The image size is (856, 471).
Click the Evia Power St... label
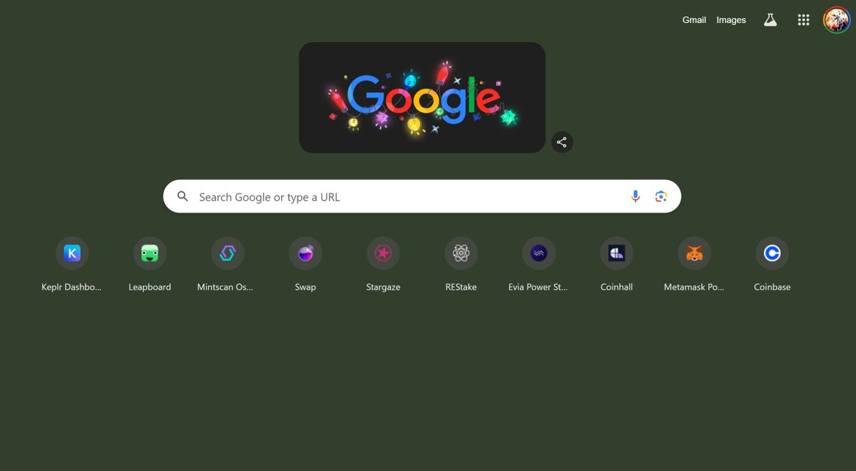(539, 287)
